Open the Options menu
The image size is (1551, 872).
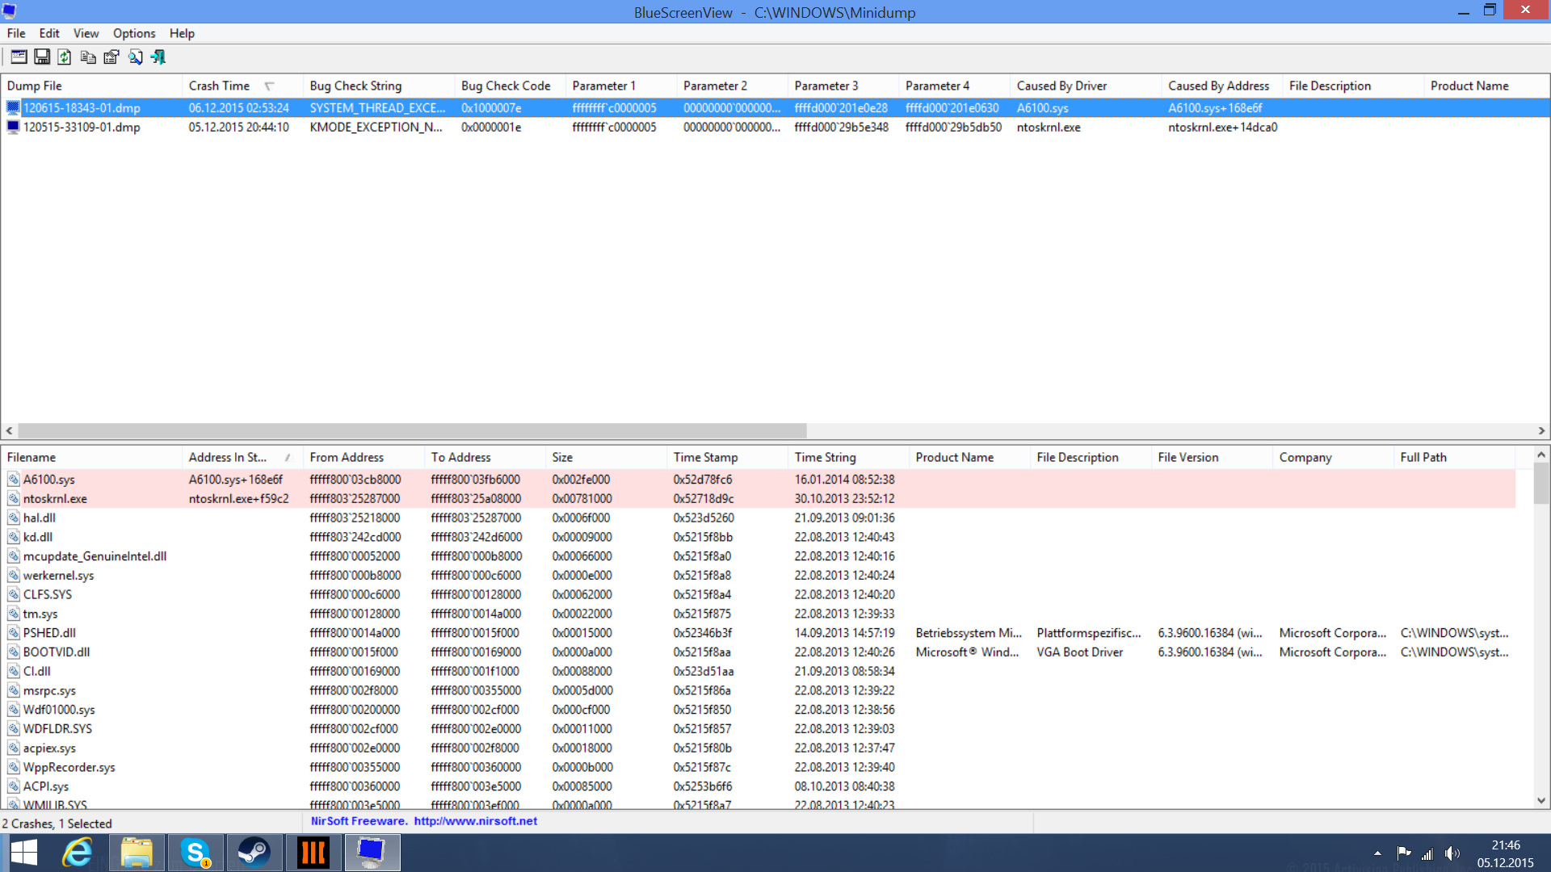[x=133, y=33]
